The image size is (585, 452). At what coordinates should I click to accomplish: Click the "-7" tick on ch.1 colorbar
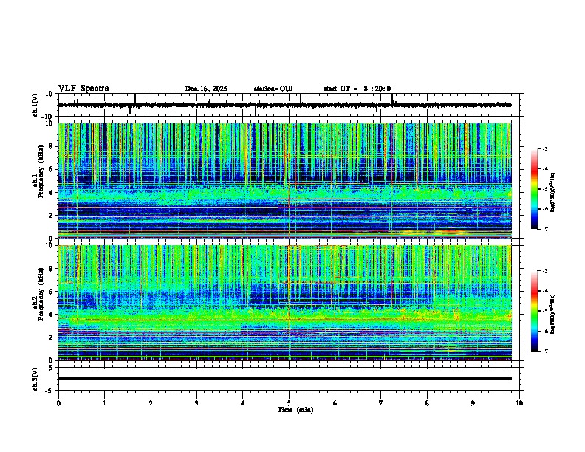[544, 229]
